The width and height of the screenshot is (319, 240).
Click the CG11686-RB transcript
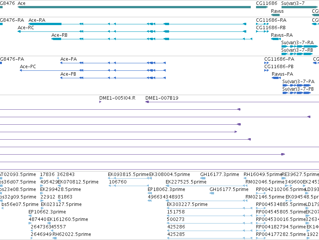(x=262, y=31)
